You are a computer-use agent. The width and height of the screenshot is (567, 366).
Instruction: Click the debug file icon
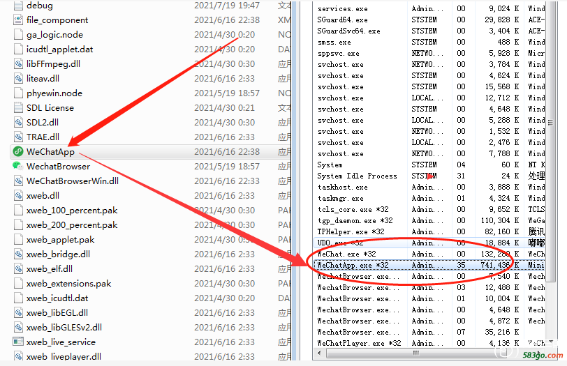click(18, 6)
